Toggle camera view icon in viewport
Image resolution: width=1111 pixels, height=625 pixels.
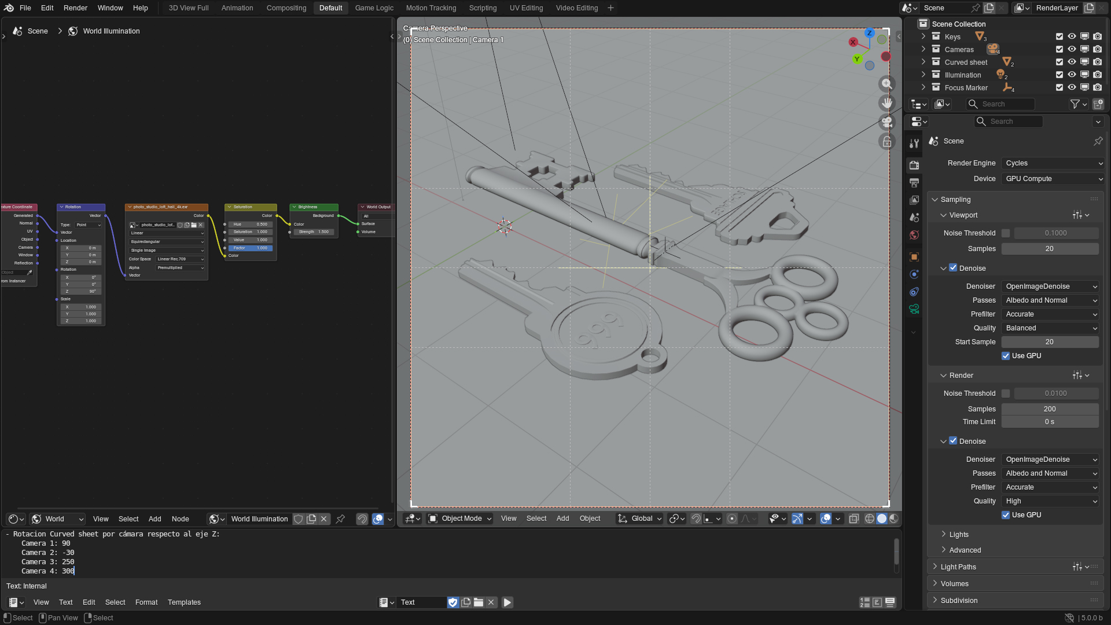coord(886,122)
